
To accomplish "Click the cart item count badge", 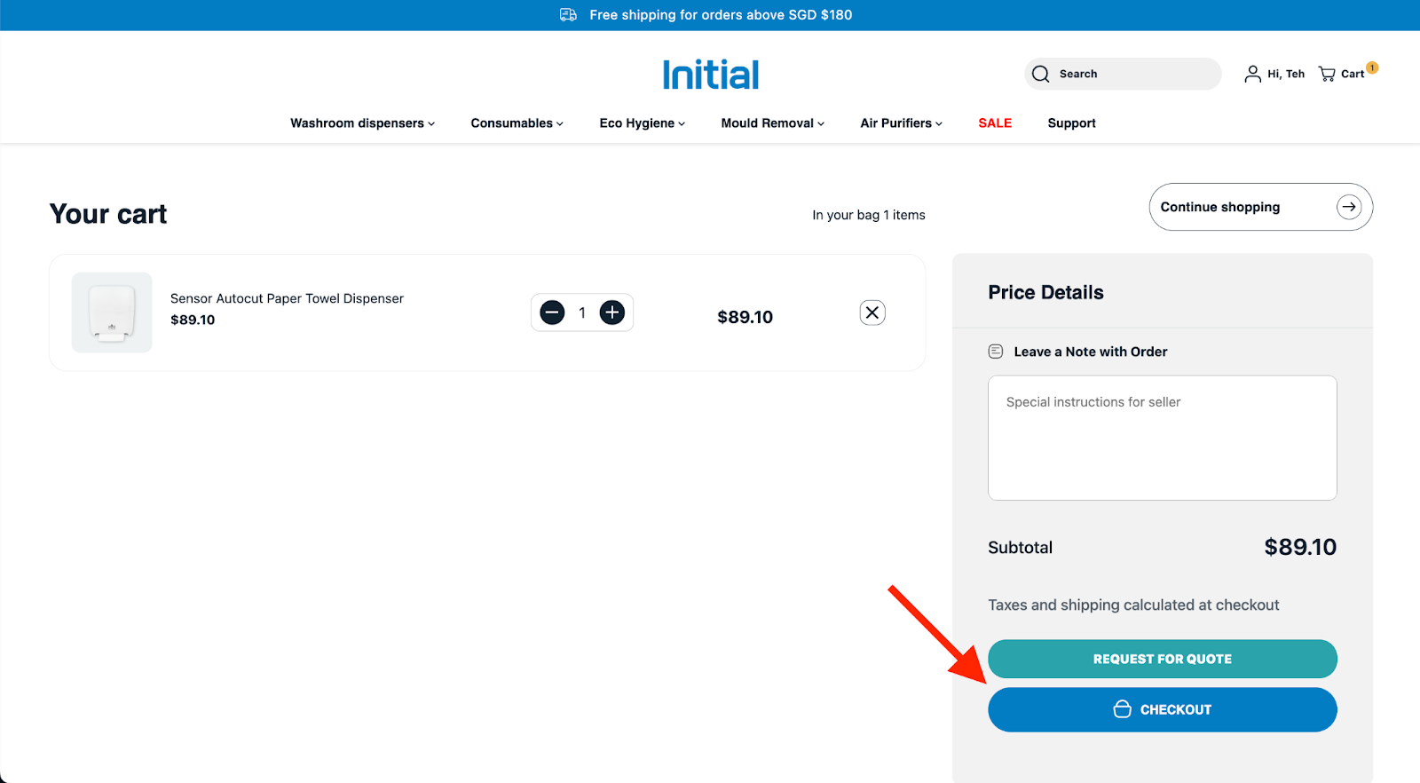I will [1372, 67].
